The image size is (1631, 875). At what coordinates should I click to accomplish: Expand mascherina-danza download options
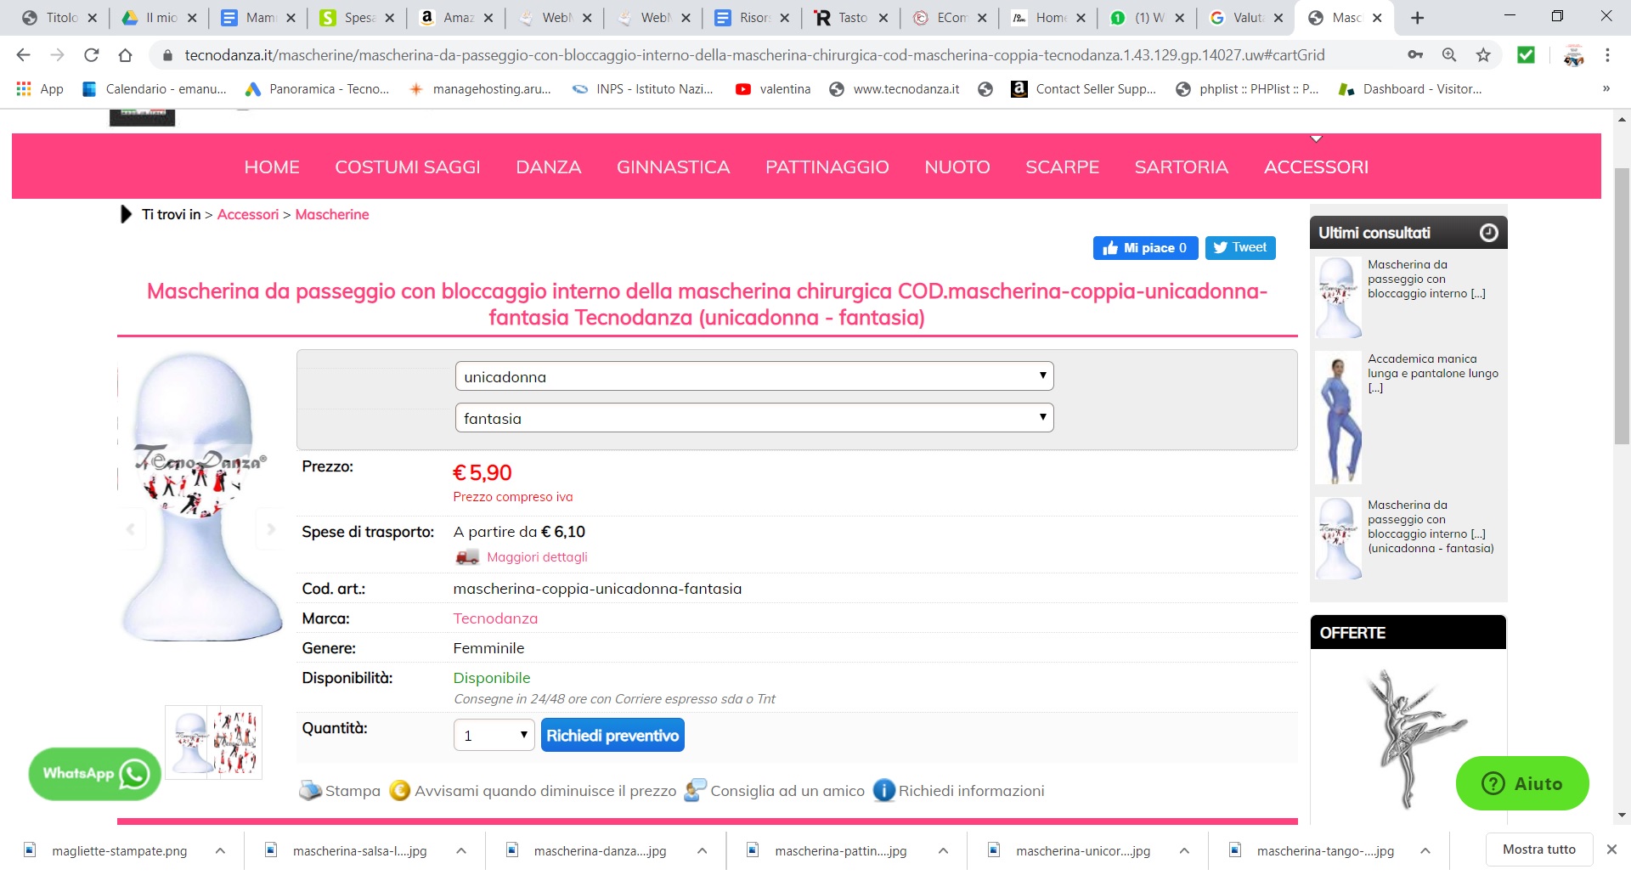(x=703, y=850)
